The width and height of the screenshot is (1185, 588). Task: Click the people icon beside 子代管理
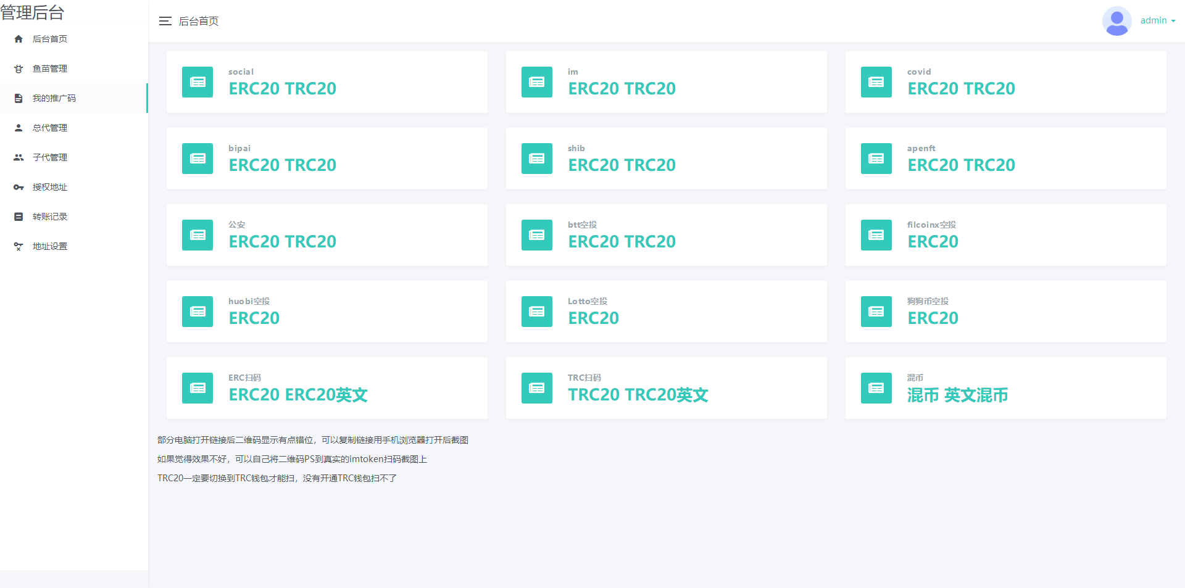(x=19, y=157)
